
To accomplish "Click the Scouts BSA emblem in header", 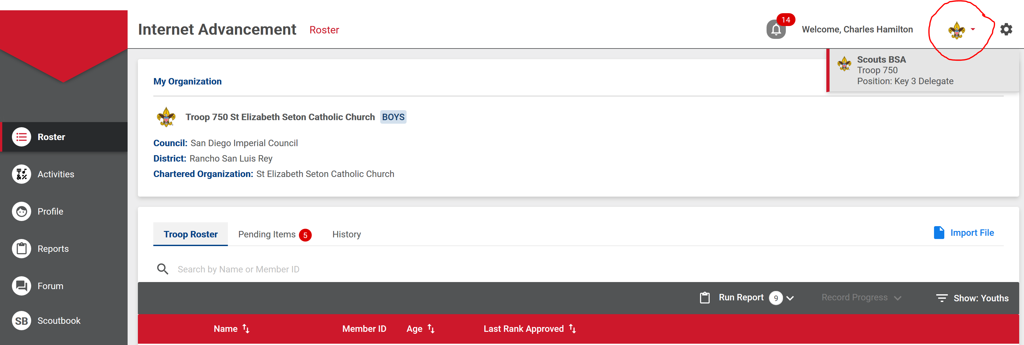I will (957, 30).
